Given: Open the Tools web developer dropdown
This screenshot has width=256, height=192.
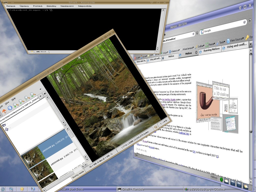Looking at the screenshot, I should click(221, 42).
